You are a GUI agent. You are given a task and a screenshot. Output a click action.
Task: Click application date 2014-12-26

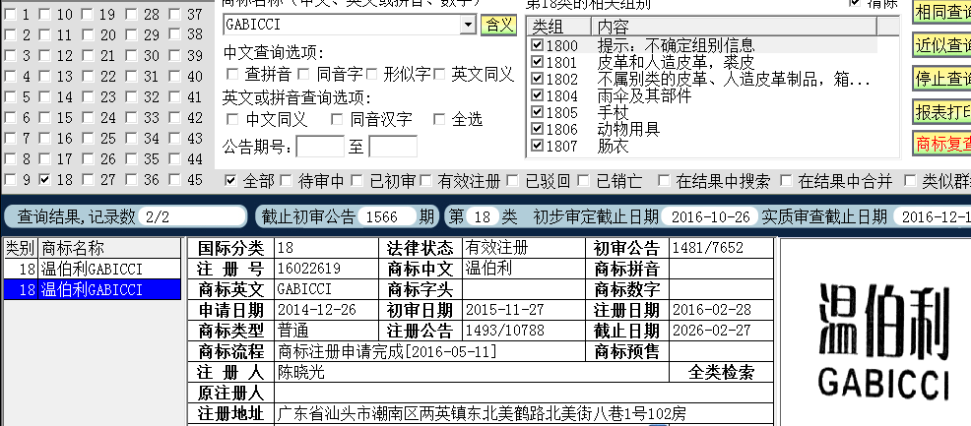(316, 310)
